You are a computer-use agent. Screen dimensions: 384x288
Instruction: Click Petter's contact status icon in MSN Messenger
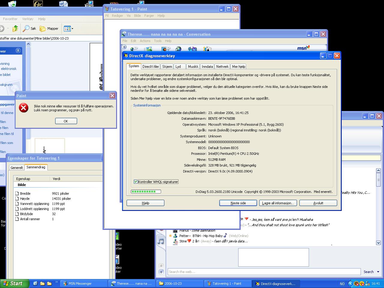tap(175, 236)
